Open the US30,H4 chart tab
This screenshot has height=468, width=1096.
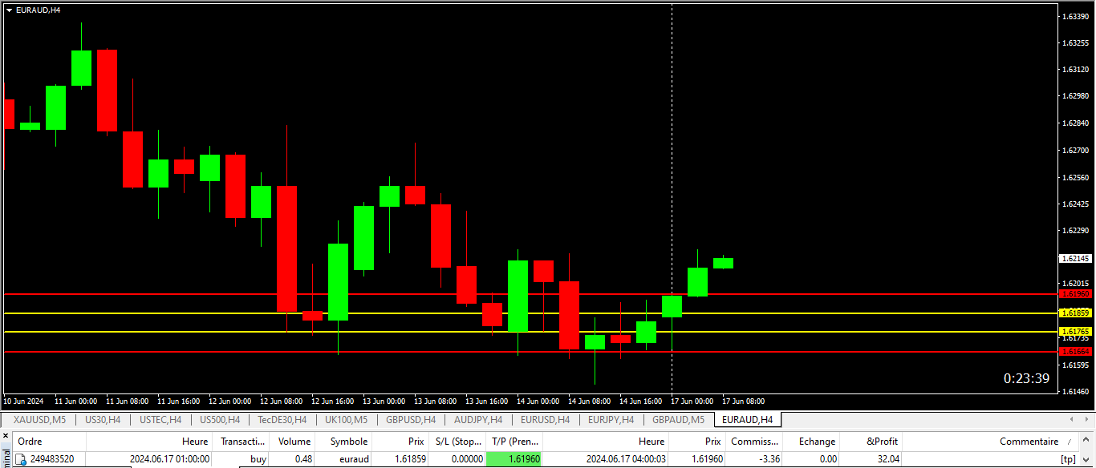tap(103, 419)
